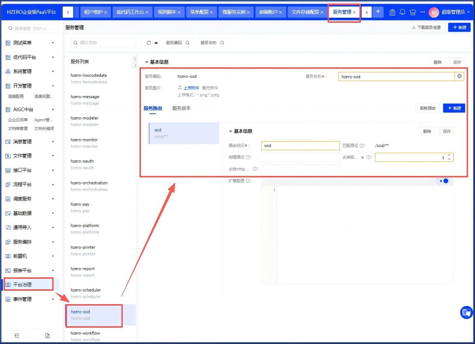This screenshot has height=344, width=475.
Task: Expand the 超级管理员 user dropdown
Action: (x=468, y=12)
